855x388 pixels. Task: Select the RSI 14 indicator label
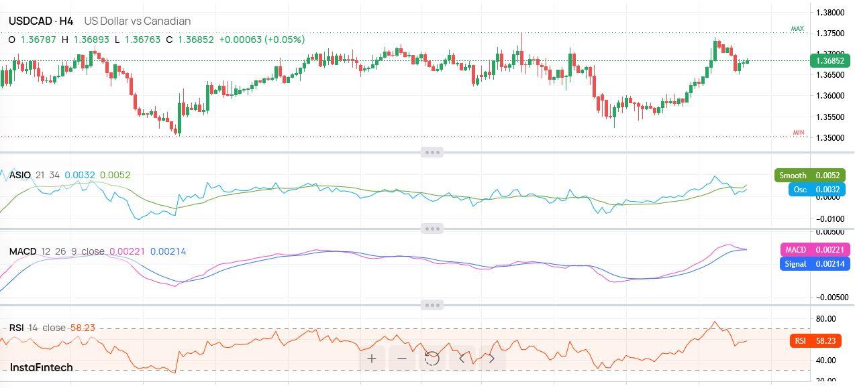[21, 328]
